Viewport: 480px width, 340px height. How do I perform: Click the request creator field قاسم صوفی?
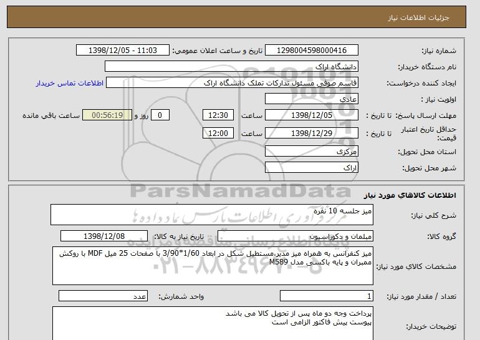pos(232,83)
